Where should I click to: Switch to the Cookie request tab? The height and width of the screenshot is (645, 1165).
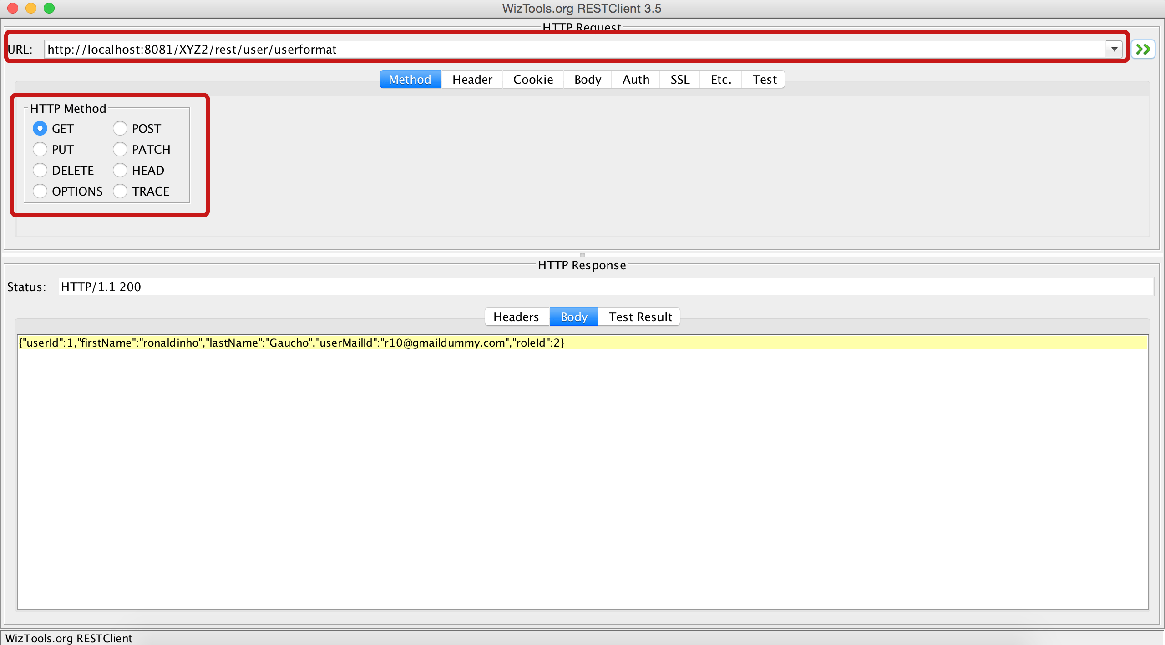tap(532, 79)
